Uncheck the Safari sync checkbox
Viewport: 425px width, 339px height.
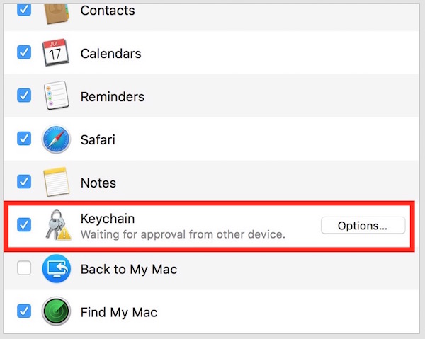(24, 139)
